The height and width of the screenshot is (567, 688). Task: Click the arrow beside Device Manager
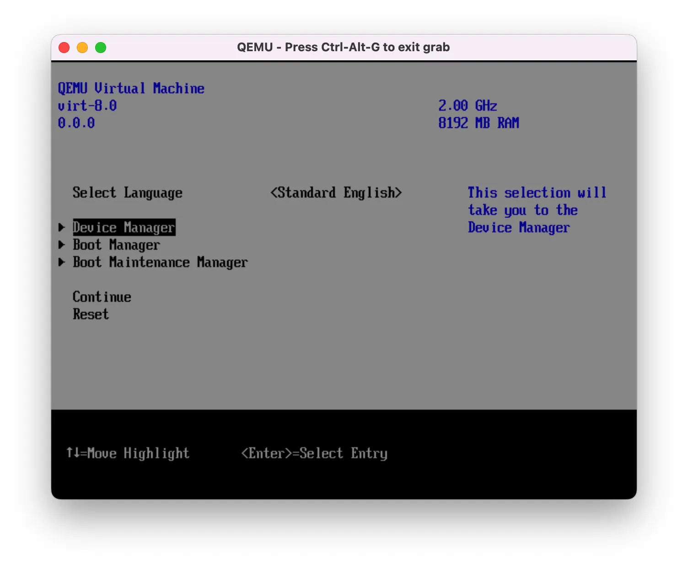click(62, 227)
